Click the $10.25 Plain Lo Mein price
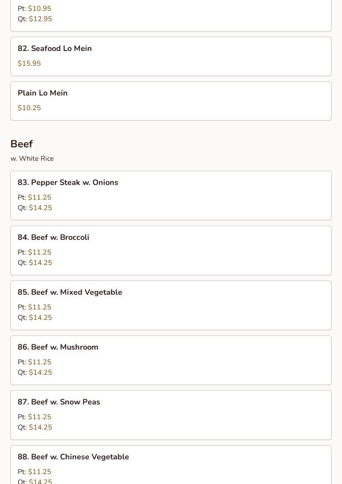 coord(29,108)
